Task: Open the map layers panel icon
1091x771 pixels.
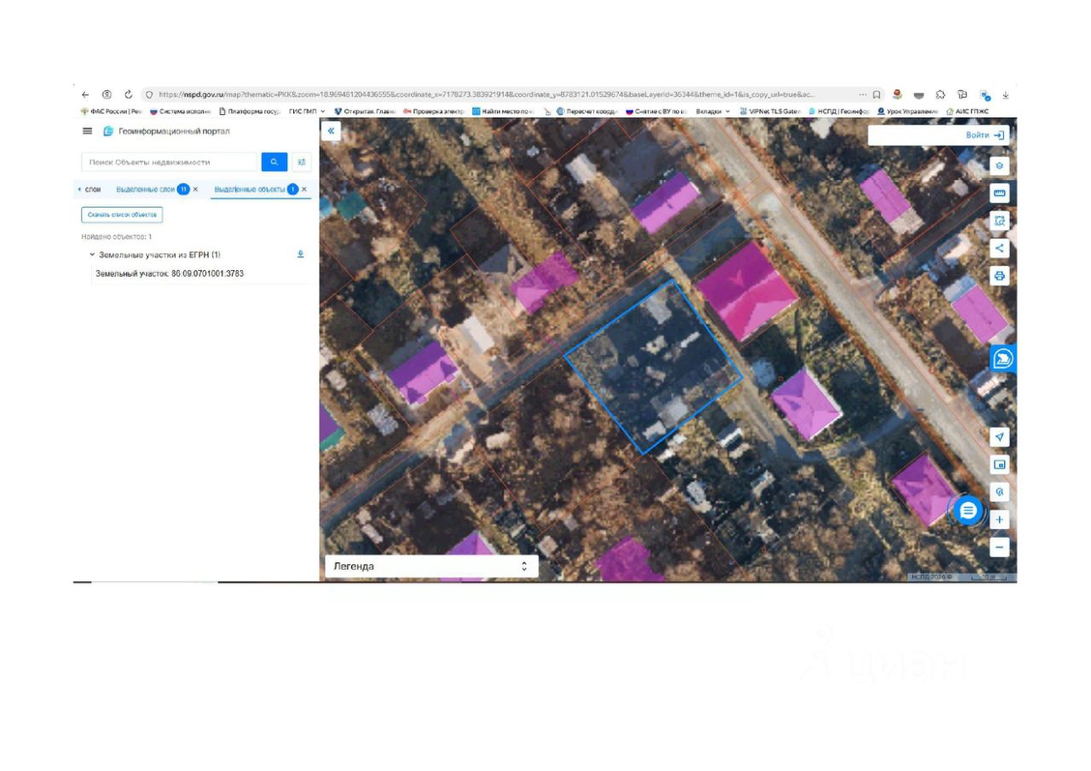Action: coord(1000,166)
